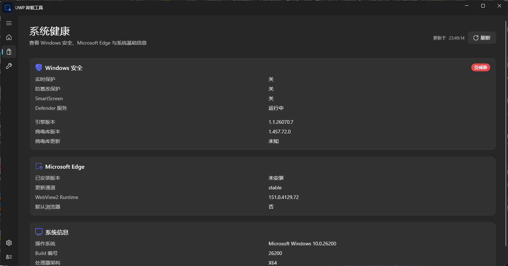Click the engine version 1.1.26070.7
The image size is (508, 266).
pos(281,122)
